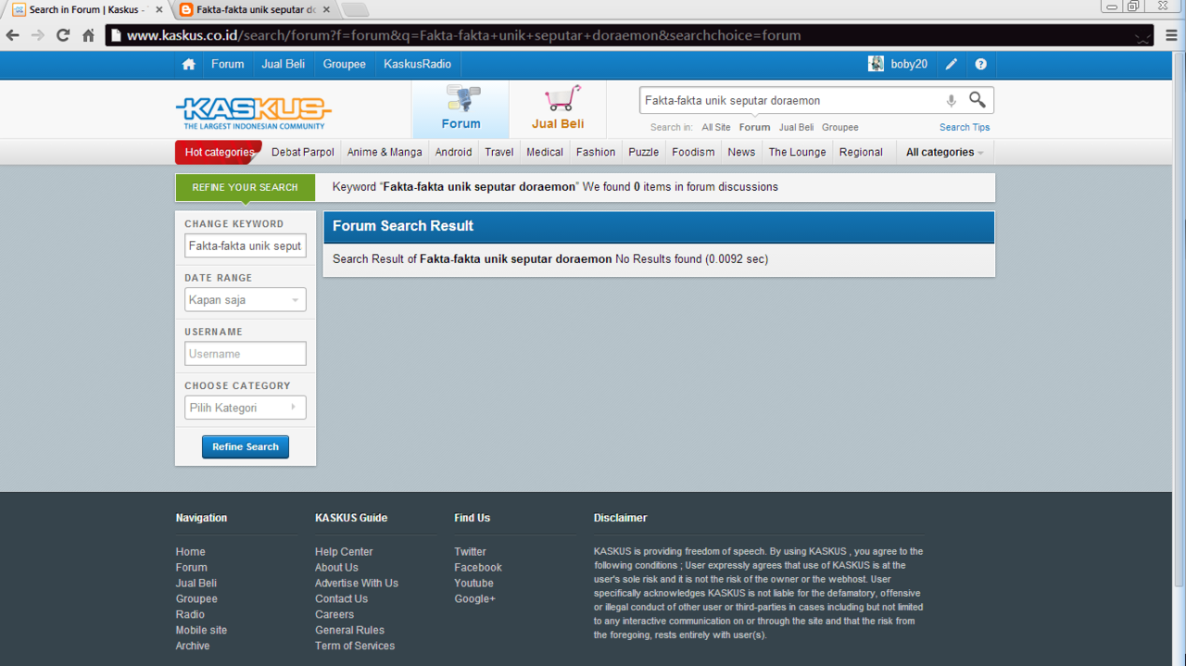
Task: Click the address bar URL
Action: click(463, 35)
